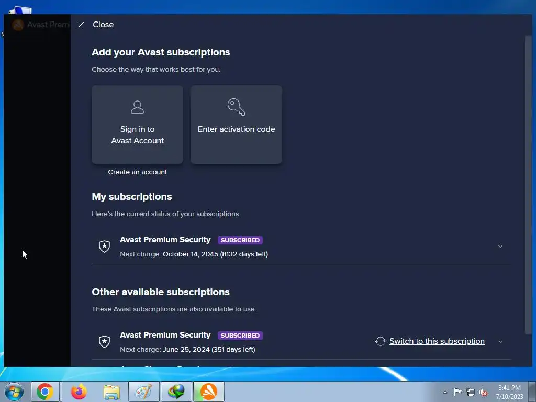Image resolution: width=536 pixels, height=402 pixels.
Task: Click the Other available subscriptions heading
Action: click(161, 292)
